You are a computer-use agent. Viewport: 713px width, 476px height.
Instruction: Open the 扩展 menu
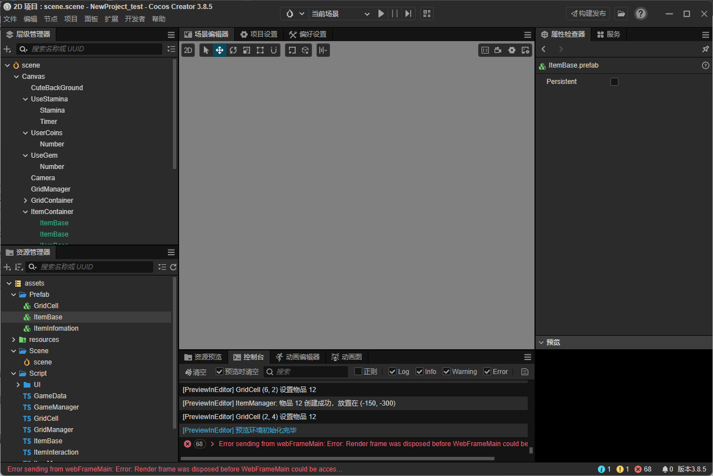pos(112,19)
